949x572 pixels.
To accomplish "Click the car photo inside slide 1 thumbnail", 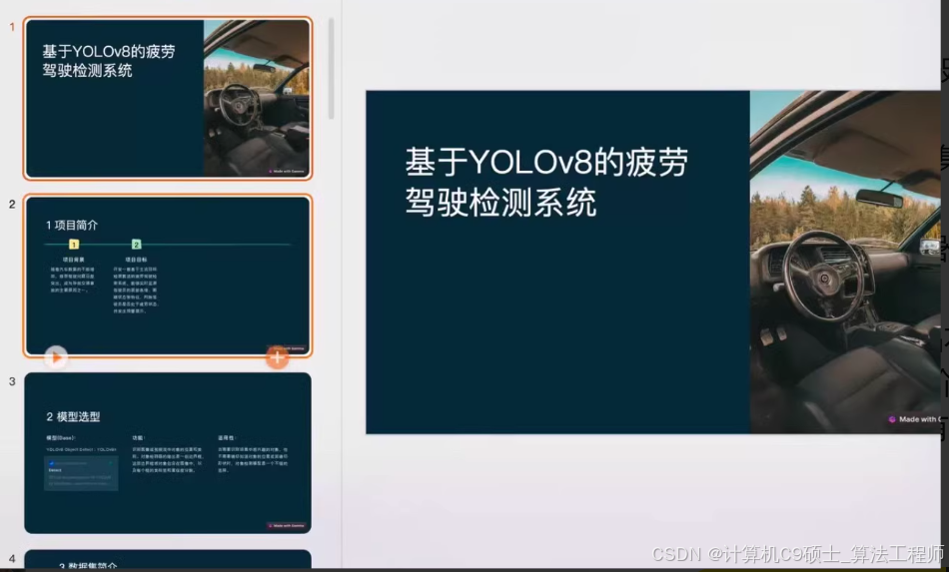I will [257, 98].
